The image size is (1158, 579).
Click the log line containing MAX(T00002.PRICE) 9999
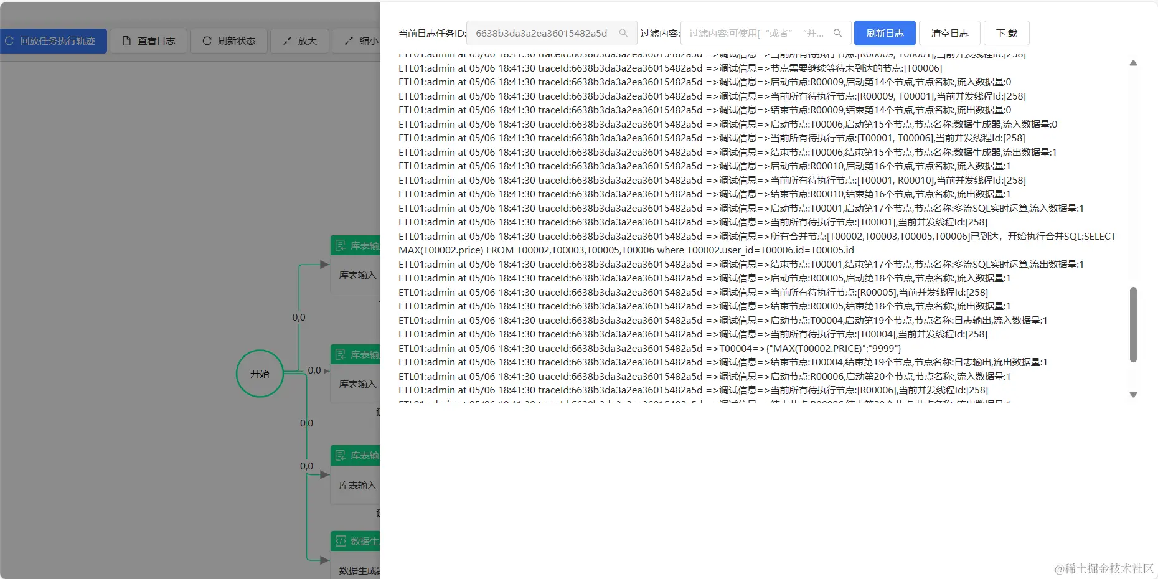650,348
